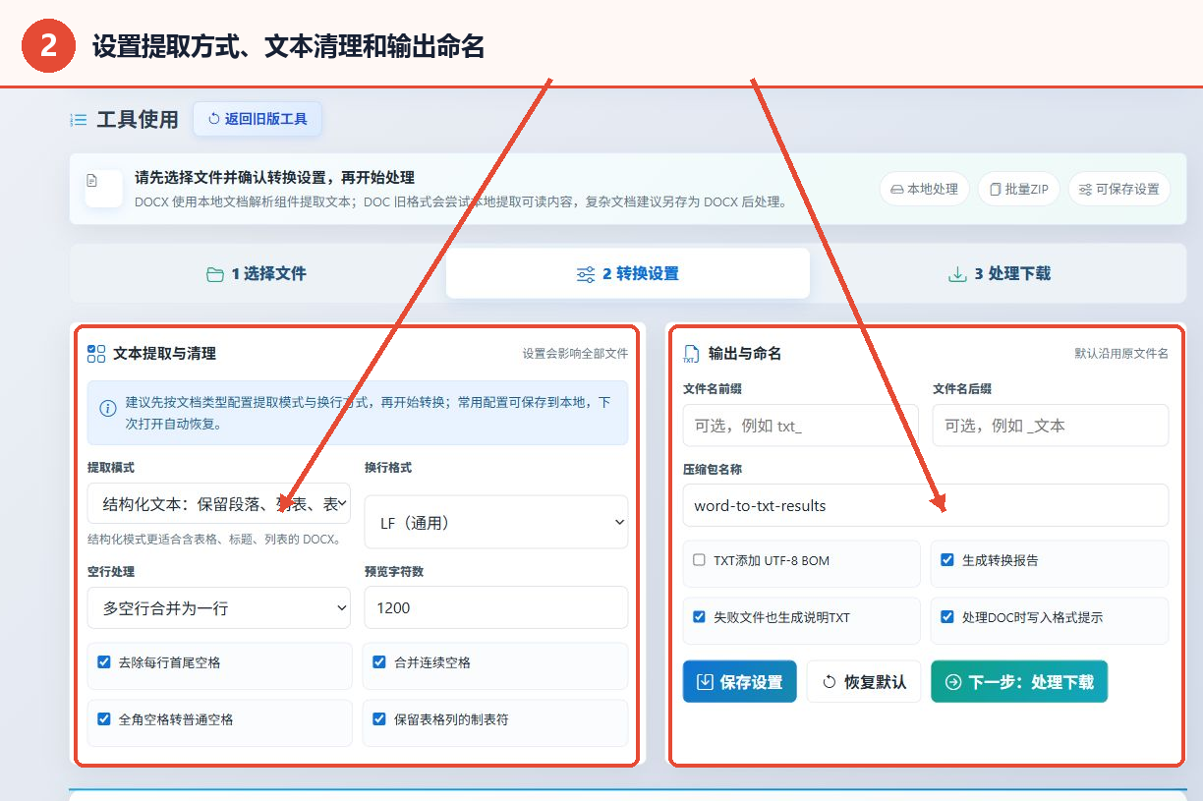Click the 批量ZIP badge
1203x801 pixels.
tap(1019, 189)
